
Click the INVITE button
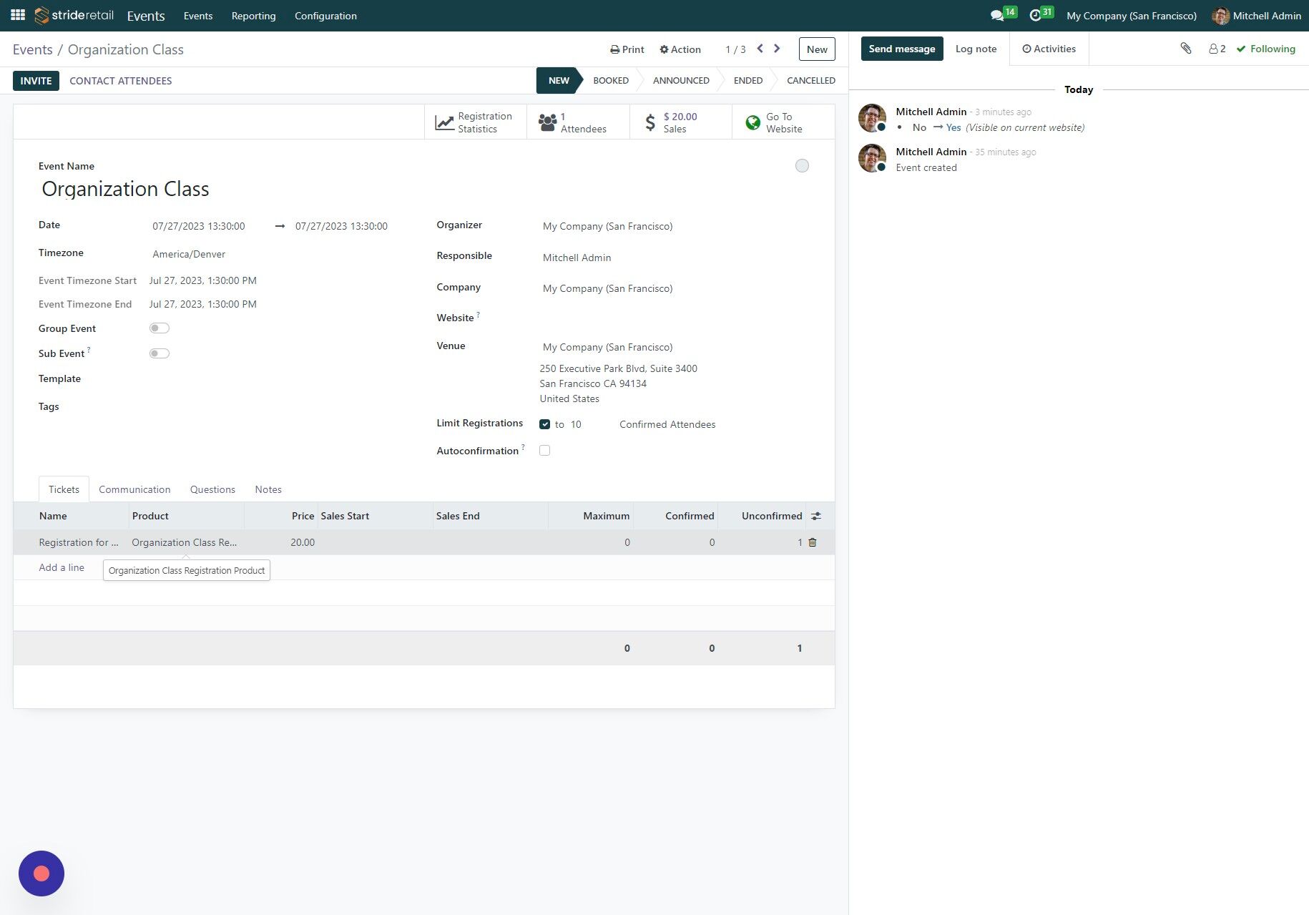36,81
